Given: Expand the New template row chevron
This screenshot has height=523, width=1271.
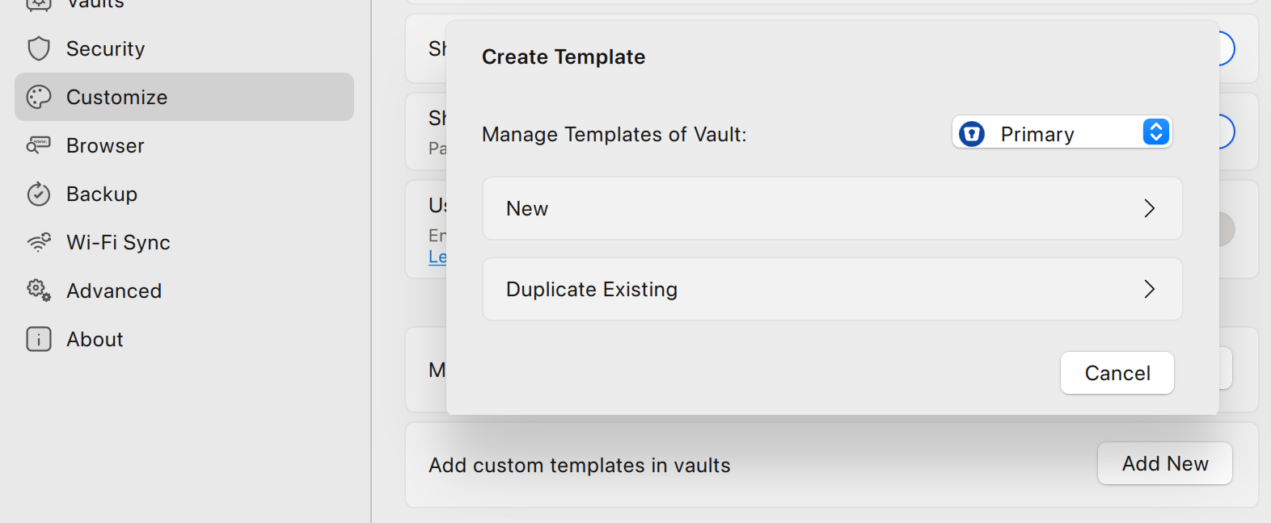Looking at the screenshot, I should tap(1149, 208).
